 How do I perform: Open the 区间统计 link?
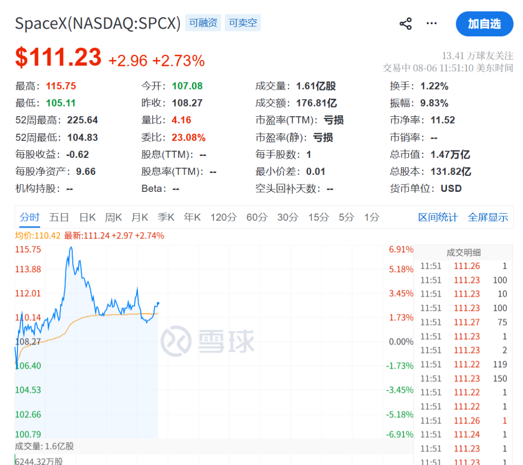tap(438, 217)
